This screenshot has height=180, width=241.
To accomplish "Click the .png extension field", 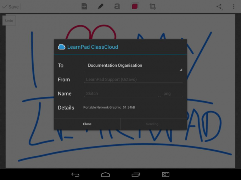I will pyautogui.click(x=171, y=94).
